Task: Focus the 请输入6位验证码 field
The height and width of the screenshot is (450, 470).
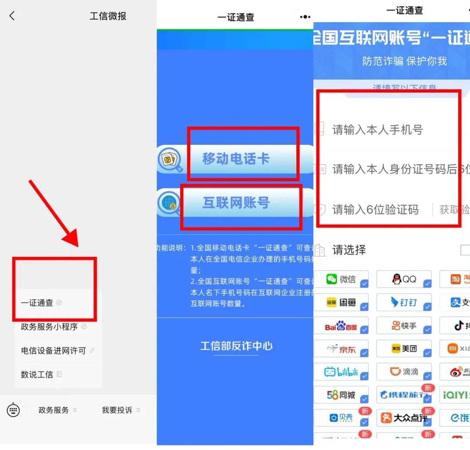Action: point(375,210)
